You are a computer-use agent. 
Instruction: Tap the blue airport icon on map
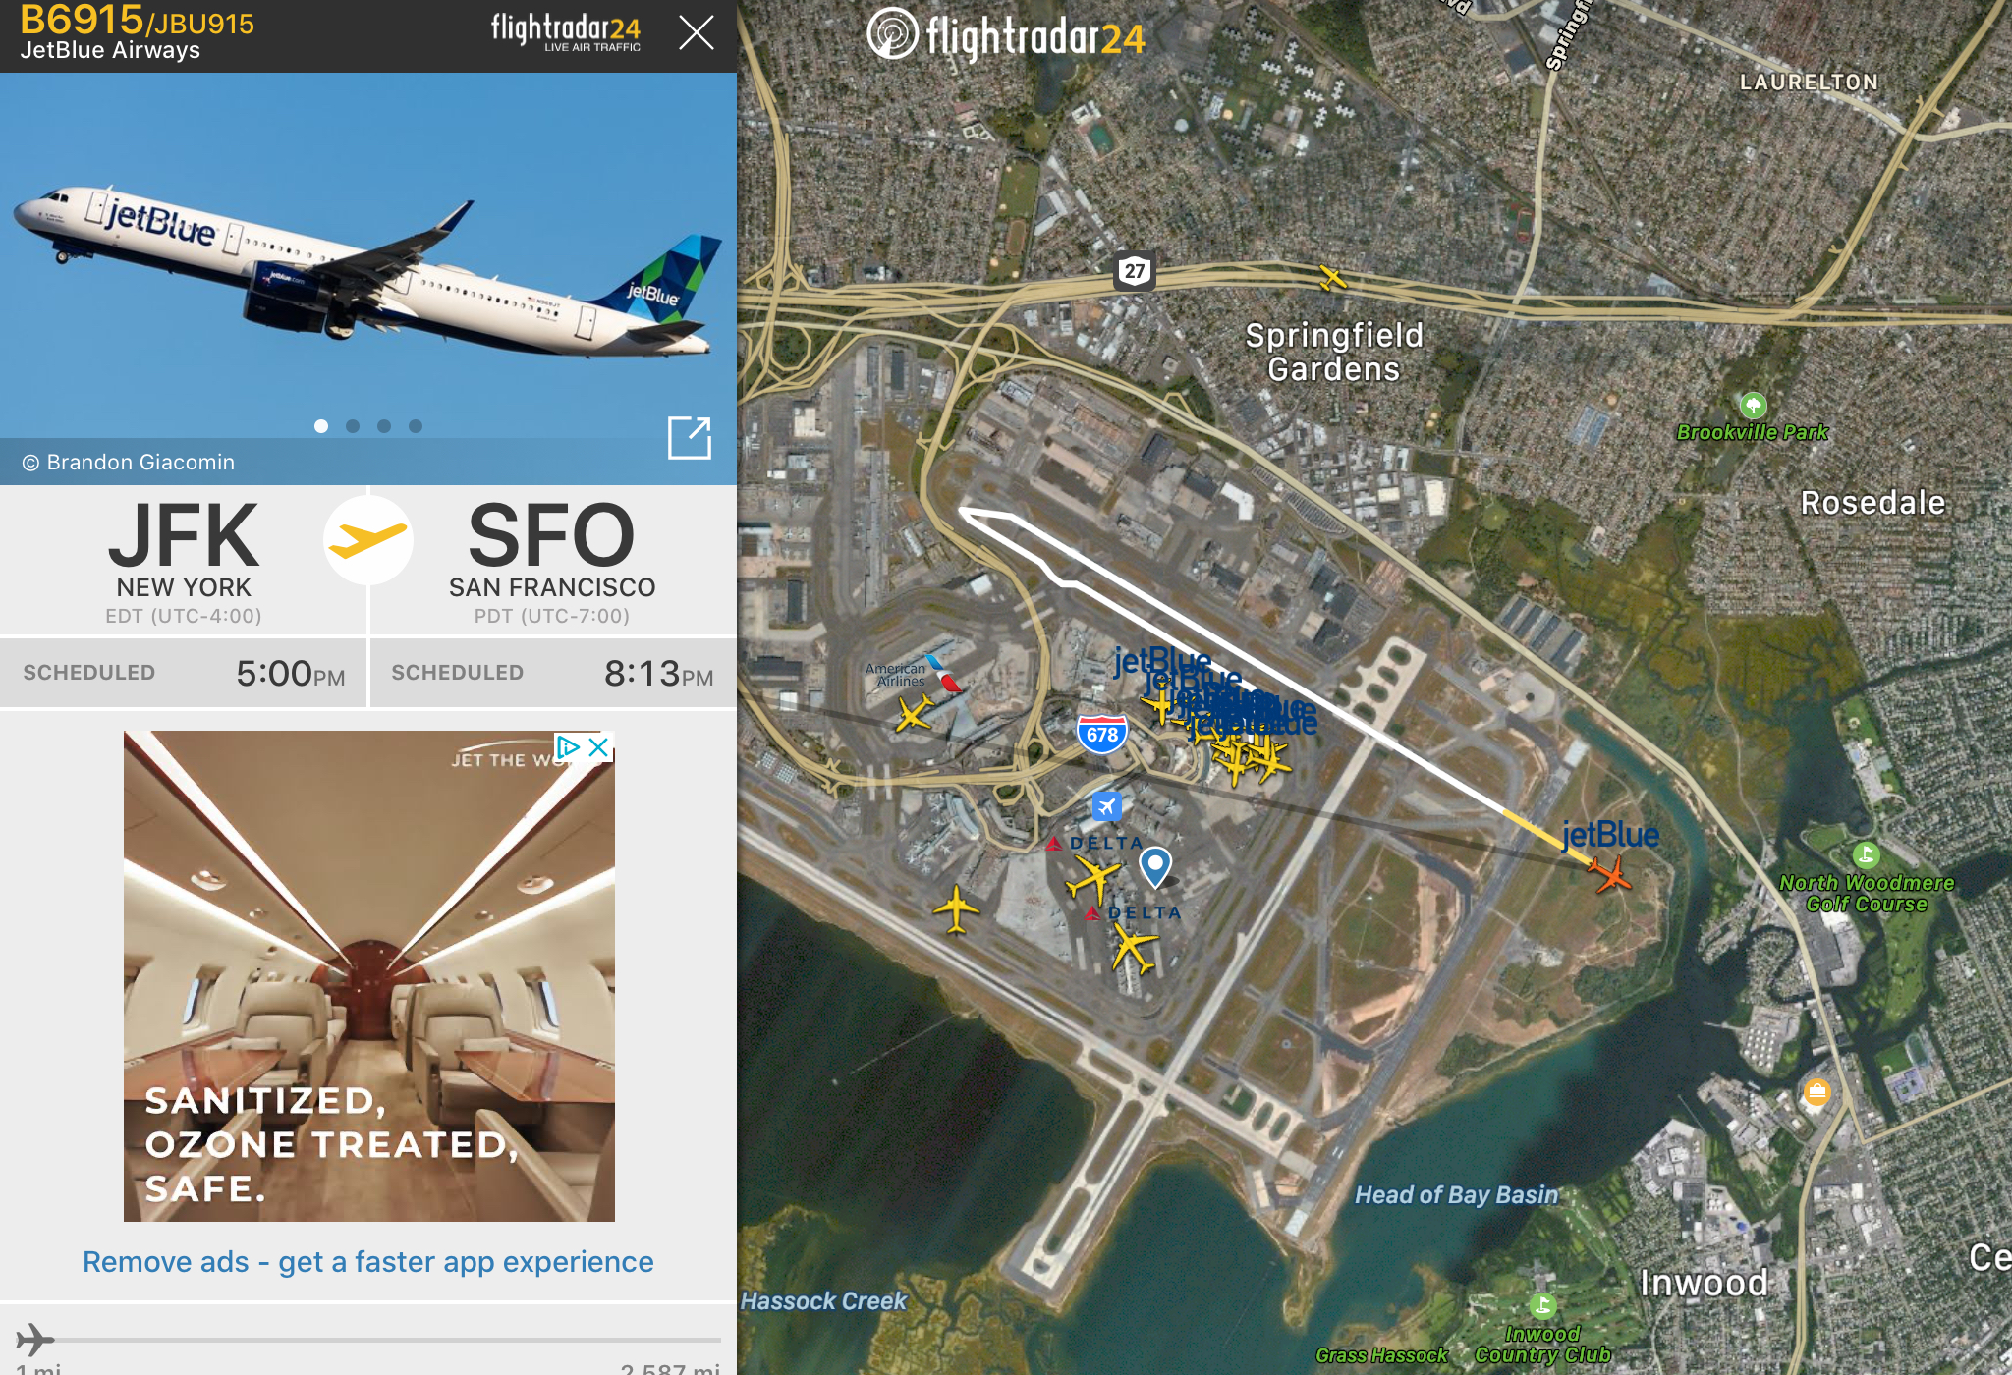[x=1107, y=806]
